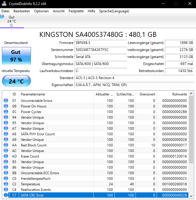This screenshot has width=196, height=200.
Task: Click the 3123 GB writes value
Action: tap(180, 57)
